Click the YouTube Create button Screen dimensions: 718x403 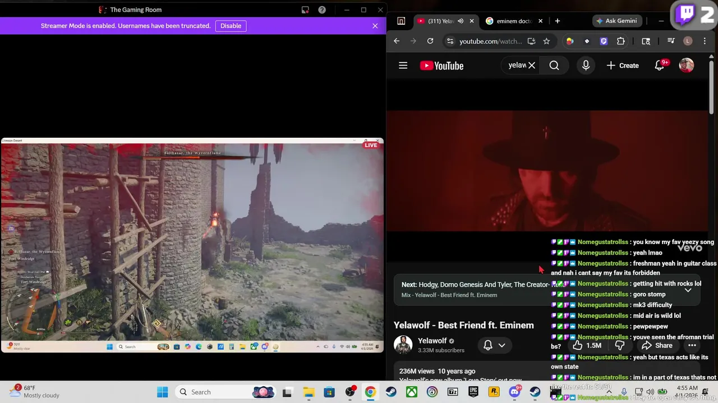click(x=623, y=65)
